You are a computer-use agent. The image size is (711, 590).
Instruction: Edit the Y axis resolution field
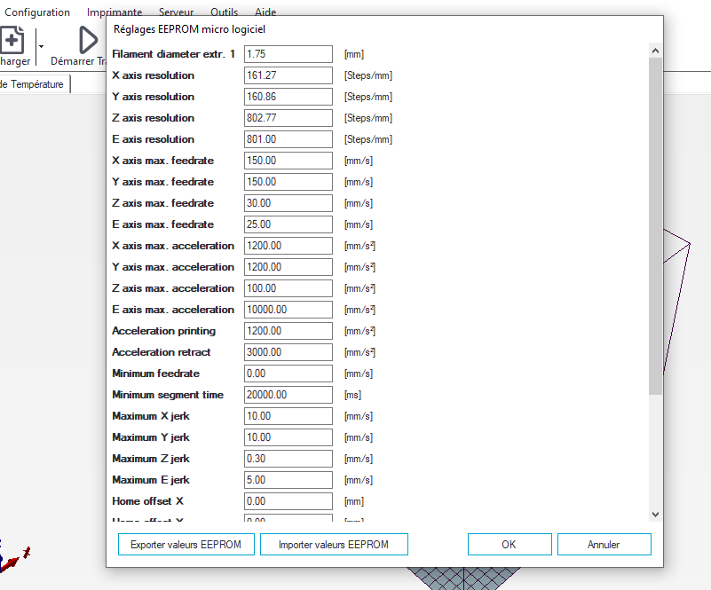point(288,97)
